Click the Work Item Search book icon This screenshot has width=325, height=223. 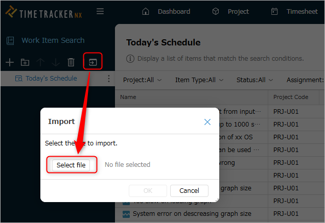tap(10, 41)
